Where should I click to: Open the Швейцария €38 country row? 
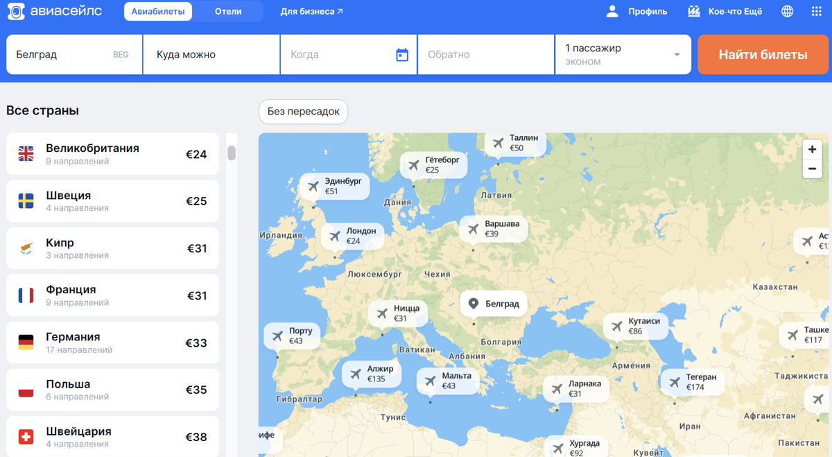(112, 436)
